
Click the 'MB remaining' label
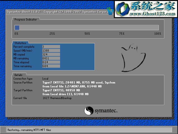pyautogui.click(x=21, y=59)
